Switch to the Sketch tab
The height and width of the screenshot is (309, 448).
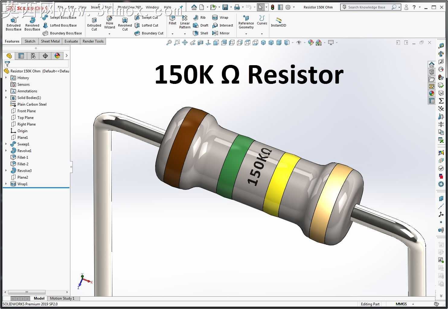[30, 41]
